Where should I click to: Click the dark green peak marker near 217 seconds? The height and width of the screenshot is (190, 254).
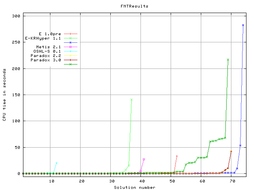(x=228, y=60)
